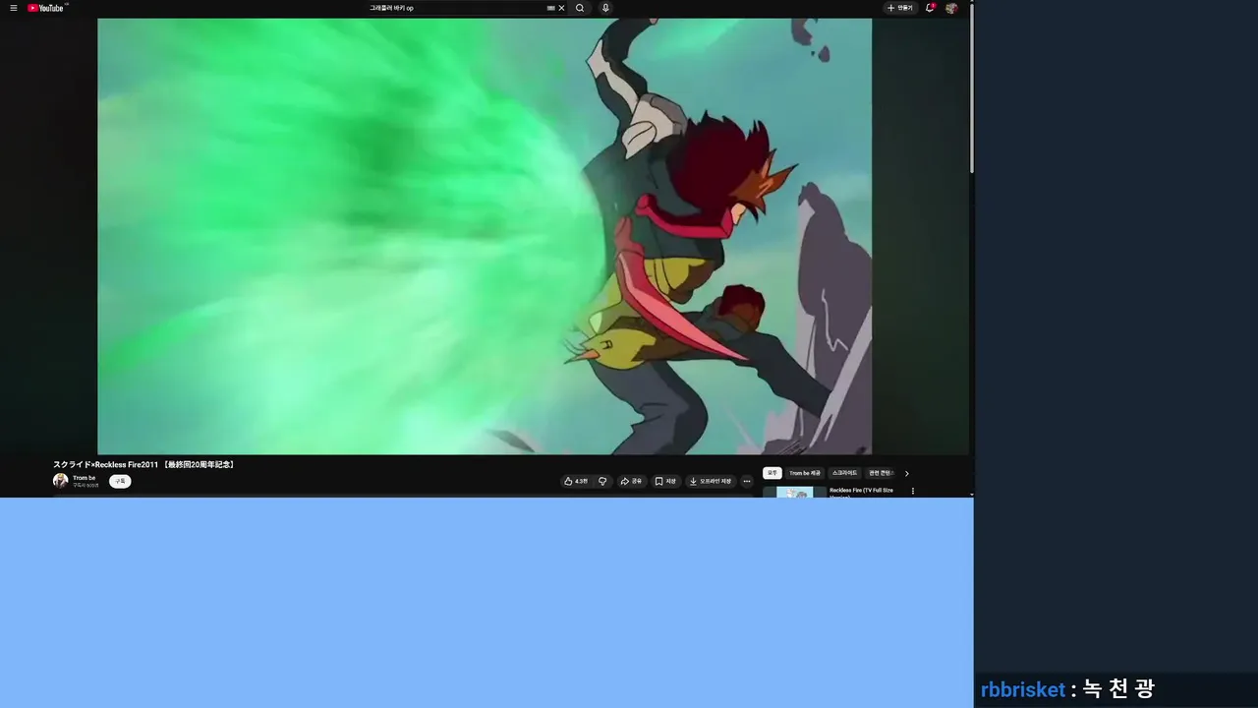Open the YouTube hamburger guide menu
Viewport: 1258px width, 708px height.
[x=14, y=8]
